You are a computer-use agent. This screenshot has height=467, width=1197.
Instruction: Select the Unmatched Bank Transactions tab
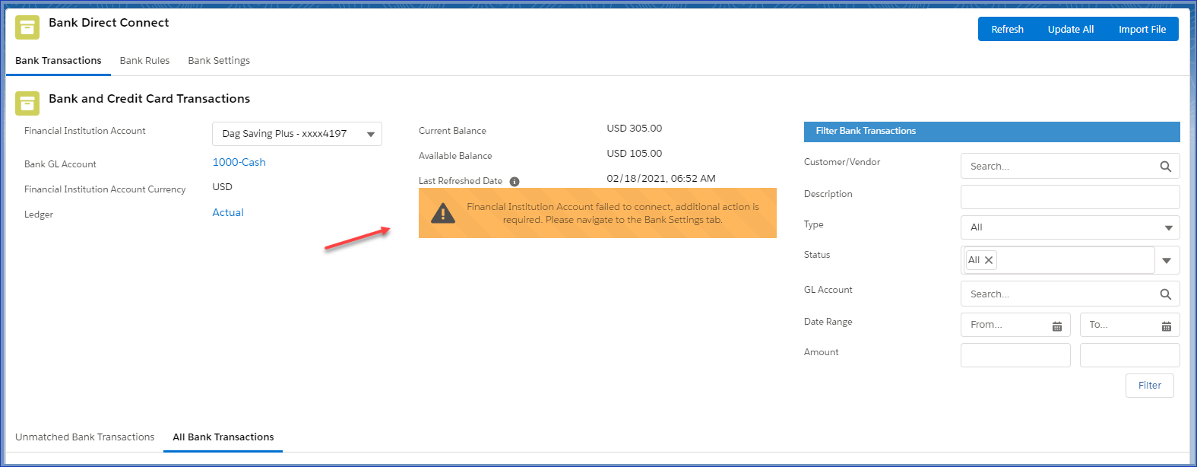[84, 437]
